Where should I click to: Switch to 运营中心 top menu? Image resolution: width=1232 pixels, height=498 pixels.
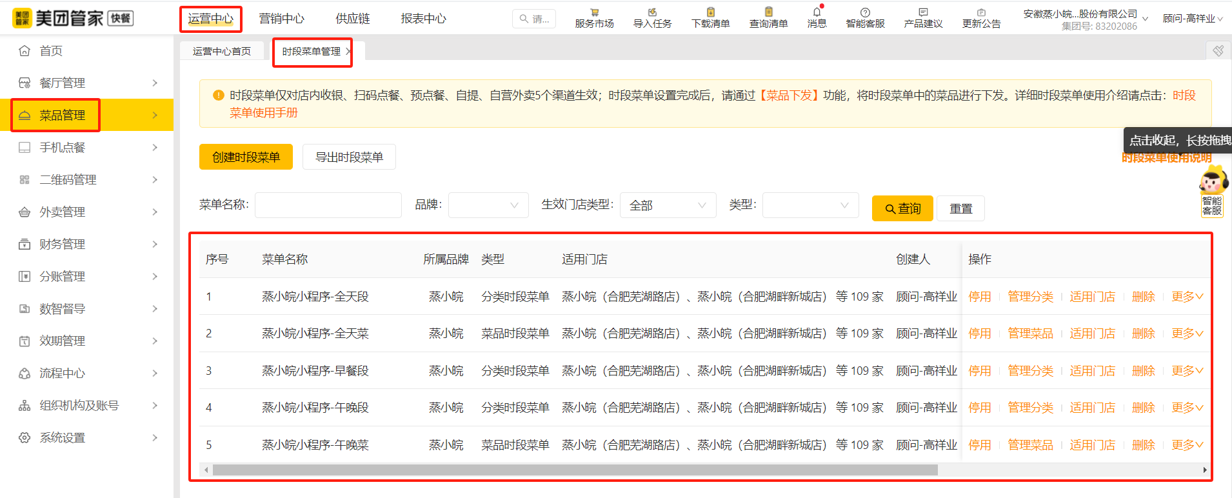[x=210, y=19]
